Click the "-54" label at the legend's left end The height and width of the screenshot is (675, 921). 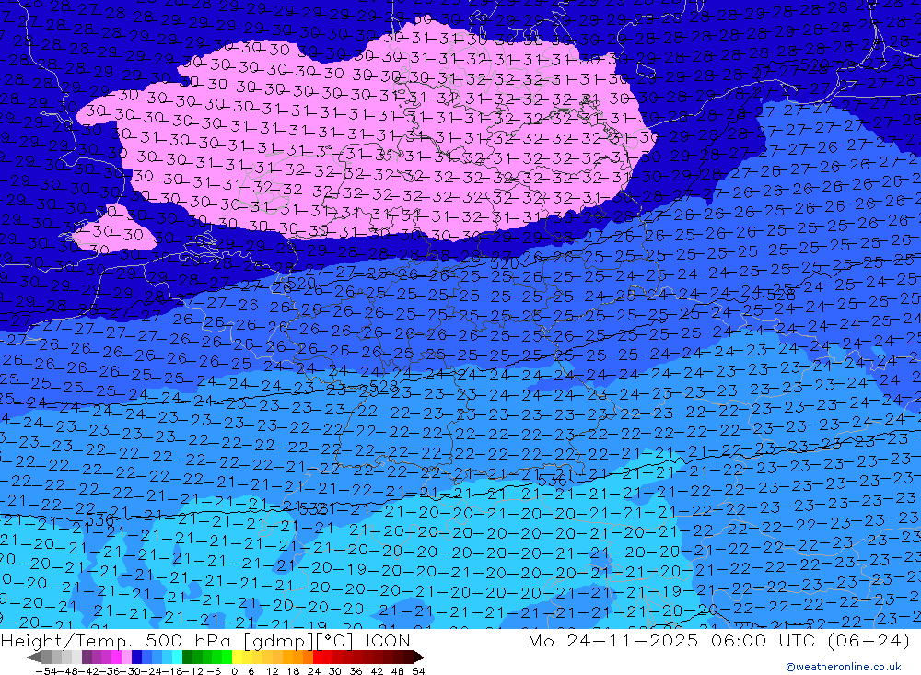click(x=46, y=671)
